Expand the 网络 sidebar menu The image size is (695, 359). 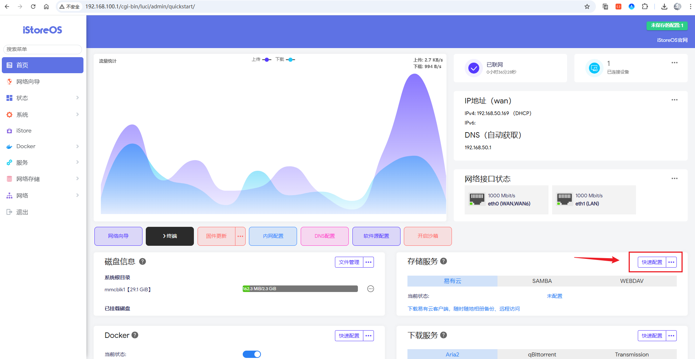43,196
